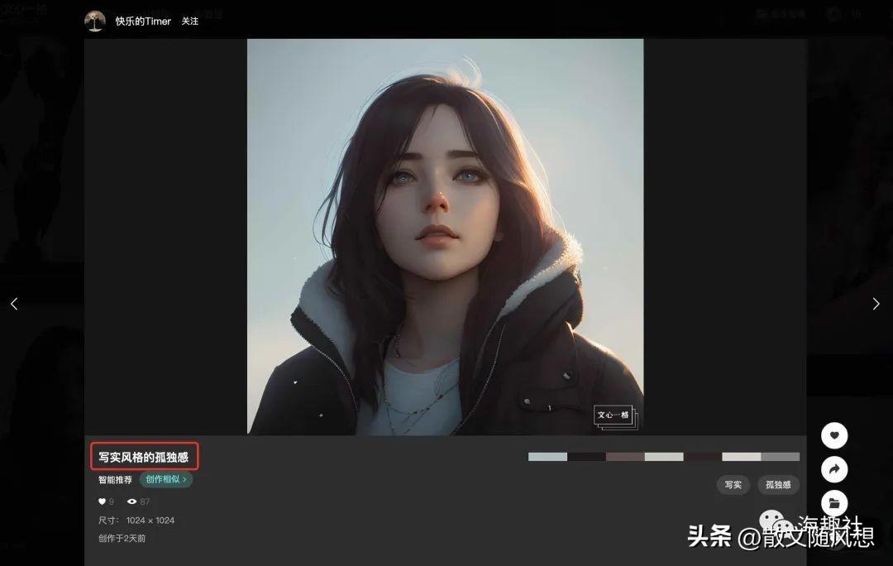893x566 pixels.
Task: Follow the author via 关注
Action: [190, 21]
